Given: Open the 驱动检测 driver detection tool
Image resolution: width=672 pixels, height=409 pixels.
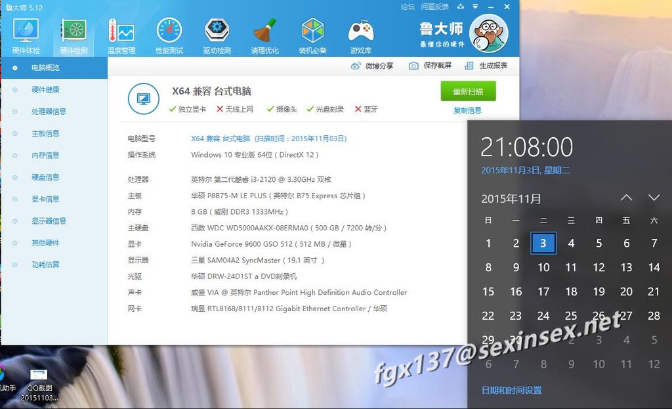Looking at the screenshot, I should (x=217, y=37).
